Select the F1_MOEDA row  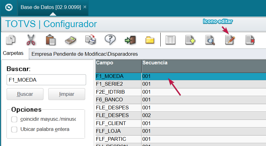click(181, 76)
